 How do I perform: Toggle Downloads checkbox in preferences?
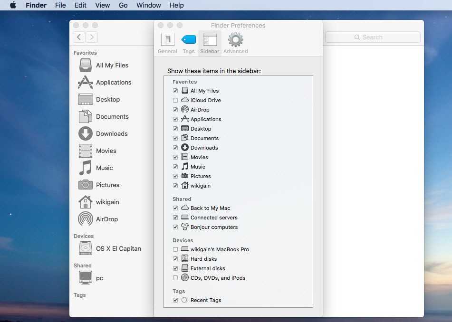point(175,148)
